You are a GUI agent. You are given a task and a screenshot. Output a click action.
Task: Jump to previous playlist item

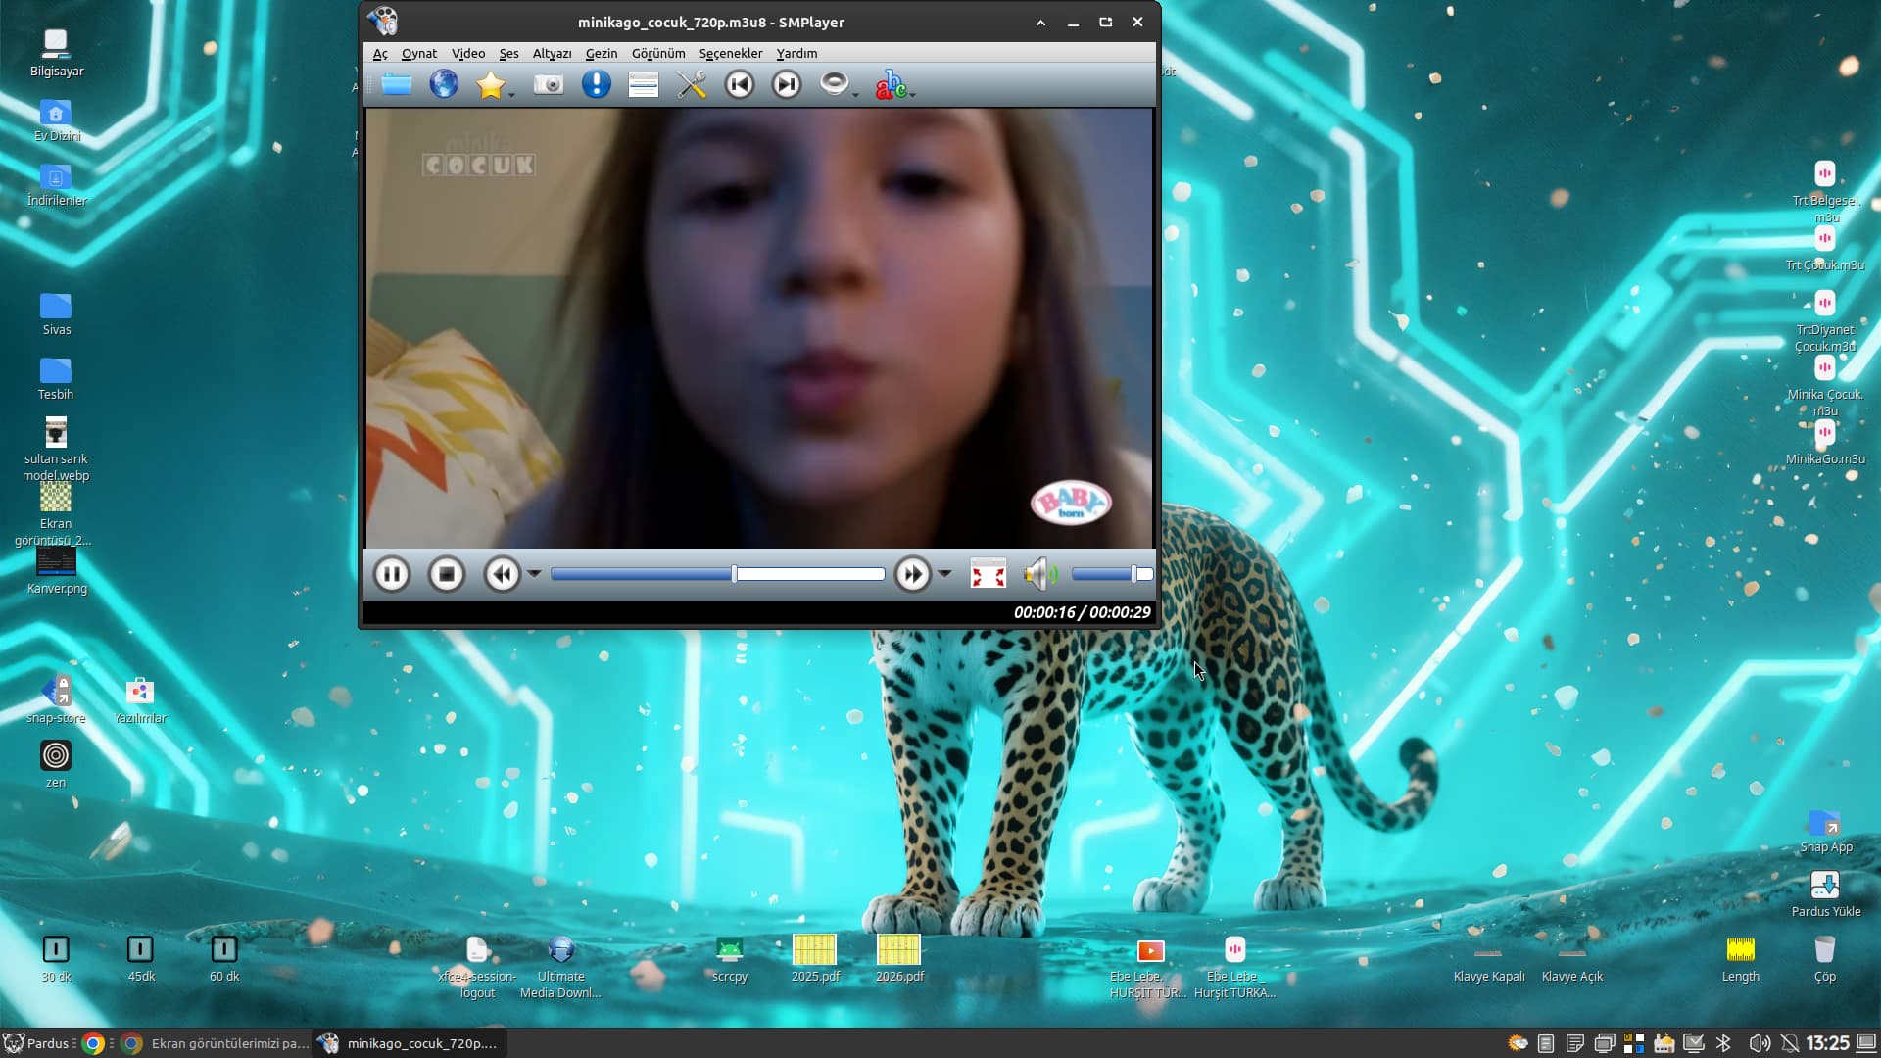click(740, 84)
